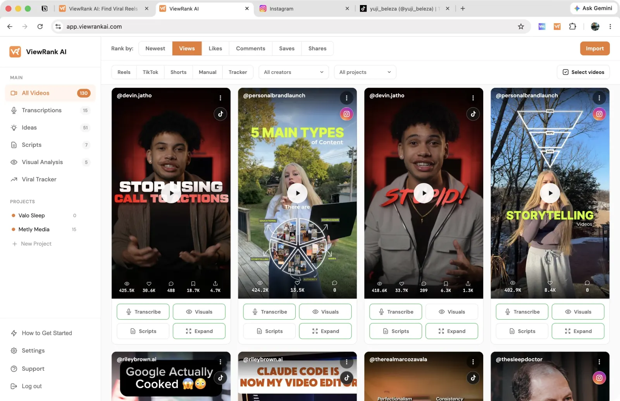Rank videos by Saves
Viewport: 620px width, 401px height.
[x=287, y=48]
